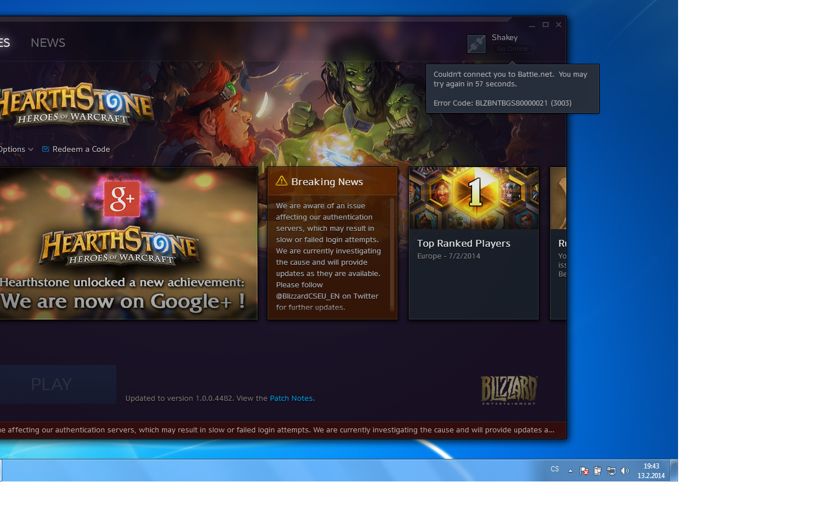The height and width of the screenshot is (508, 813).
Task: Click the Shakey account name
Action: pyautogui.click(x=505, y=37)
